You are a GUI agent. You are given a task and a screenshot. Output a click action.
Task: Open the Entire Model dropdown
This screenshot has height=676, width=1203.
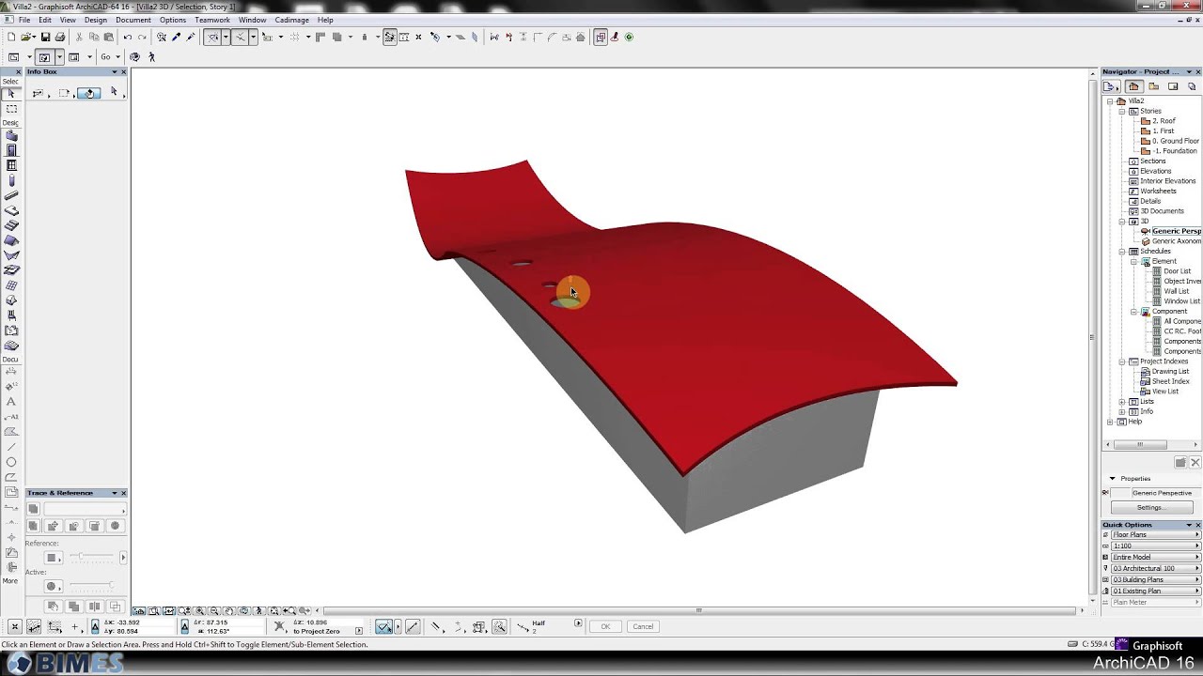click(1156, 557)
